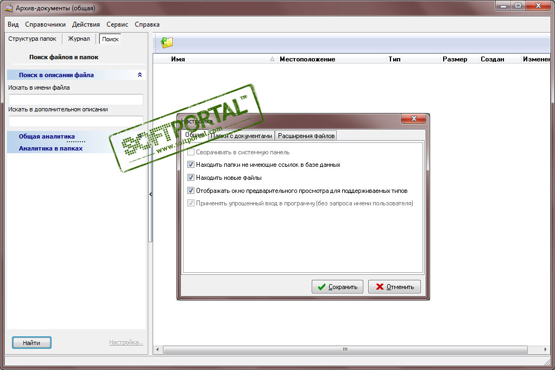The width and height of the screenshot is (555, 370).
Task: Collapse left panel with splitter arrow
Action: click(150, 194)
